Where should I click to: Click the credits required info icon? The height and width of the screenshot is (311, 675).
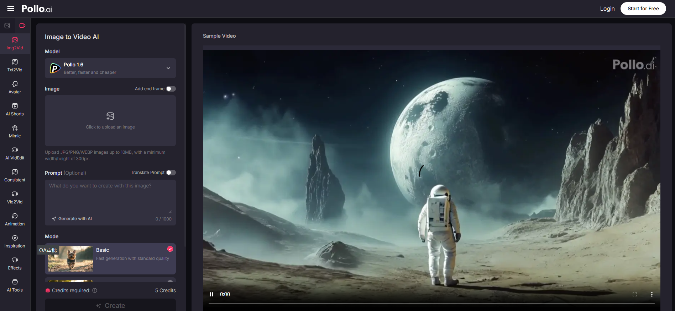coord(95,290)
